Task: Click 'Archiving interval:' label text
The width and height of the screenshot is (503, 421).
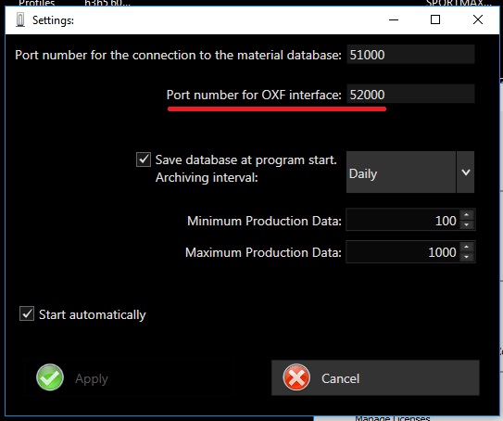Action: (207, 178)
